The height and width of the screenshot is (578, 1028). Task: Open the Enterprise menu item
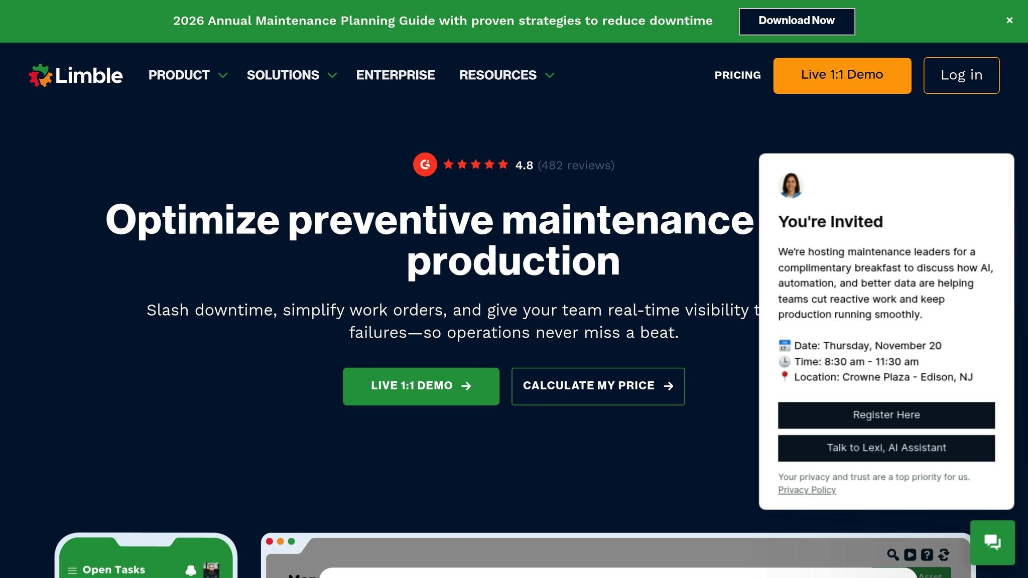(x=396, y=75)
